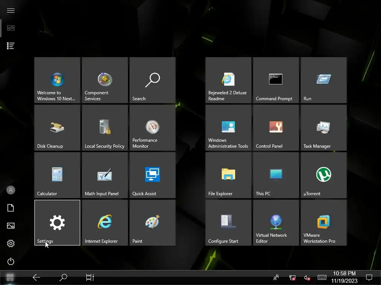Launch the Calculator tile

coord(57,175)
